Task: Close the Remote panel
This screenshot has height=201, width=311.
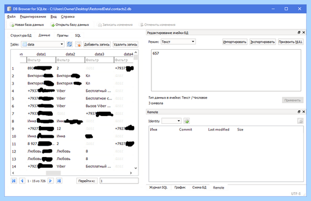Action: click(x=304, y=112)
